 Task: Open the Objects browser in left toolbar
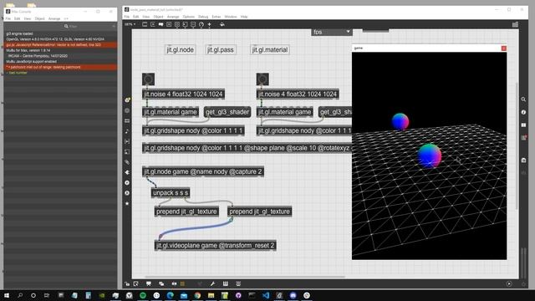127,100
